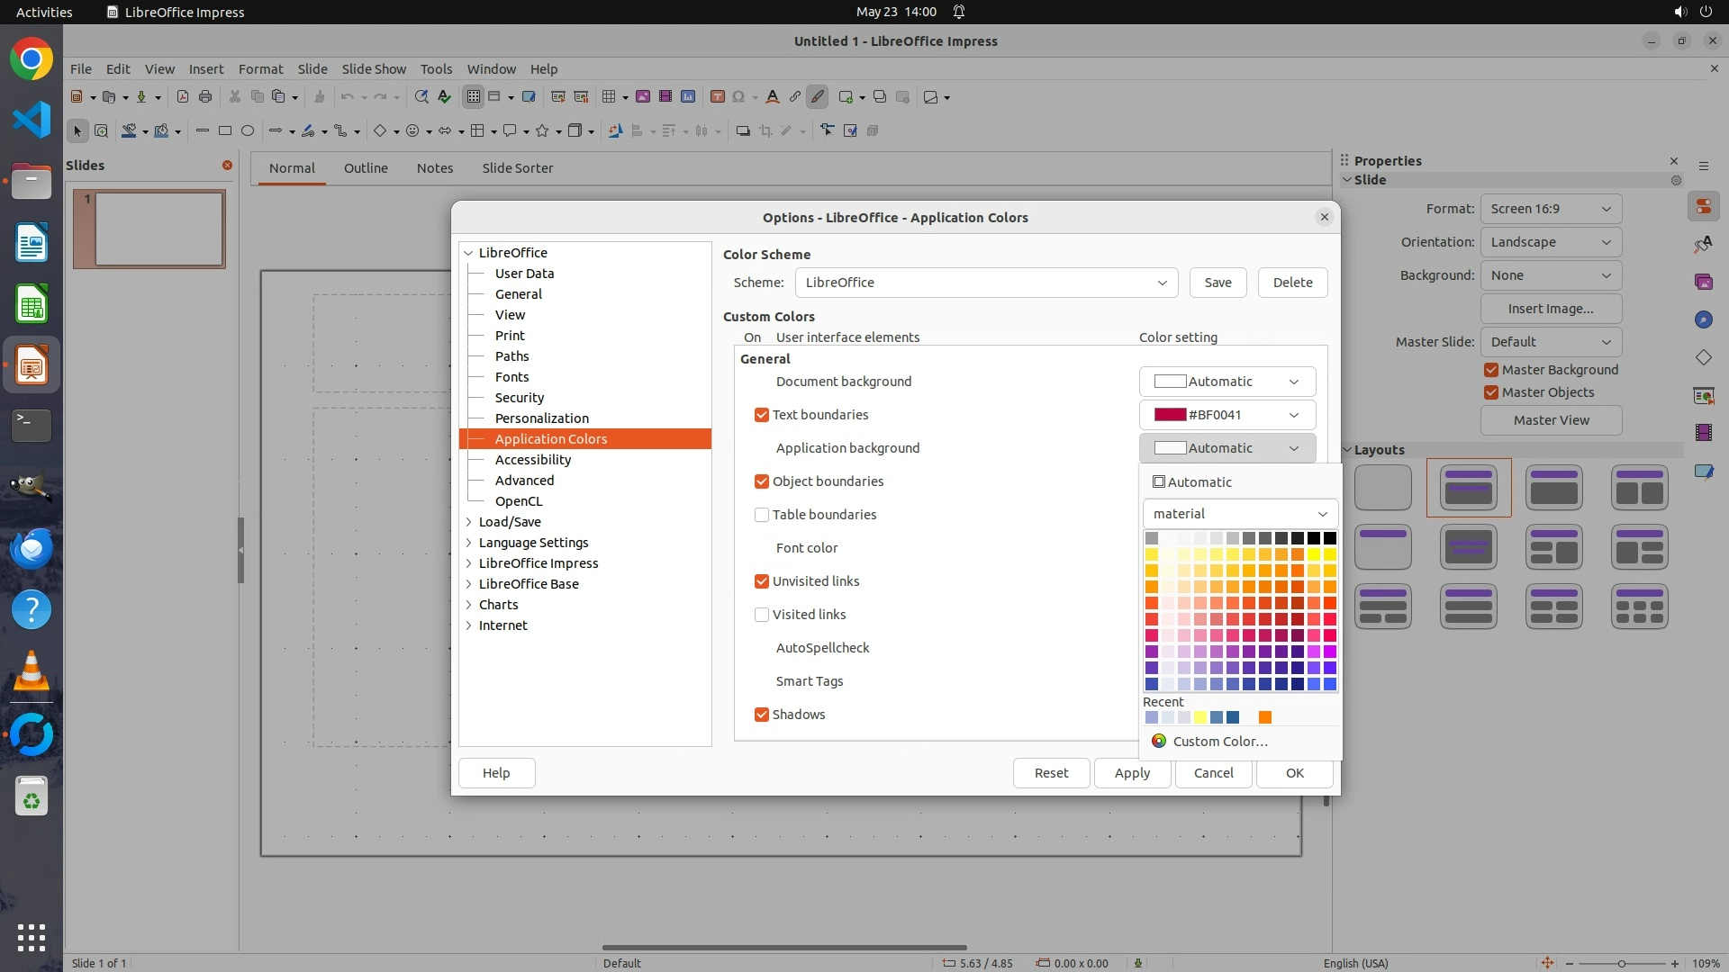This screenshot has height=972, width=1729.
Task: Uncheck the Text boundaries checkbox
Action: pos(762,415)
